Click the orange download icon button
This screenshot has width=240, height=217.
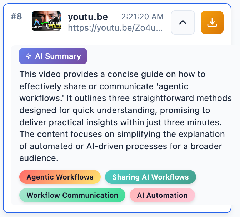(x=212, y=22)
